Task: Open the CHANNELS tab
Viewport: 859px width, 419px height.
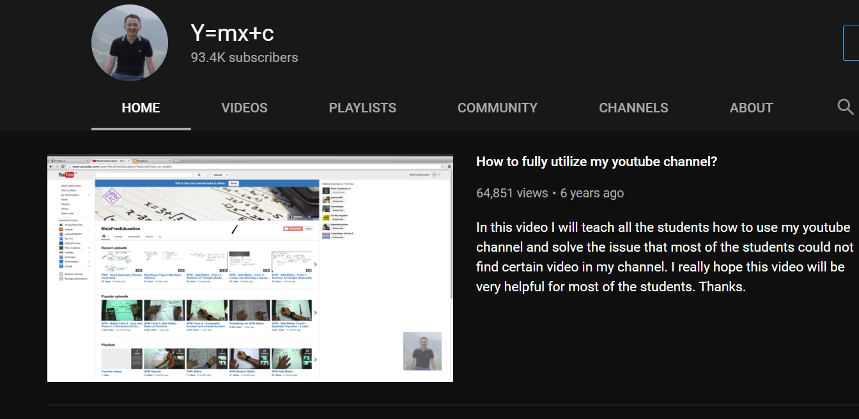Action: tap(633, 108)
